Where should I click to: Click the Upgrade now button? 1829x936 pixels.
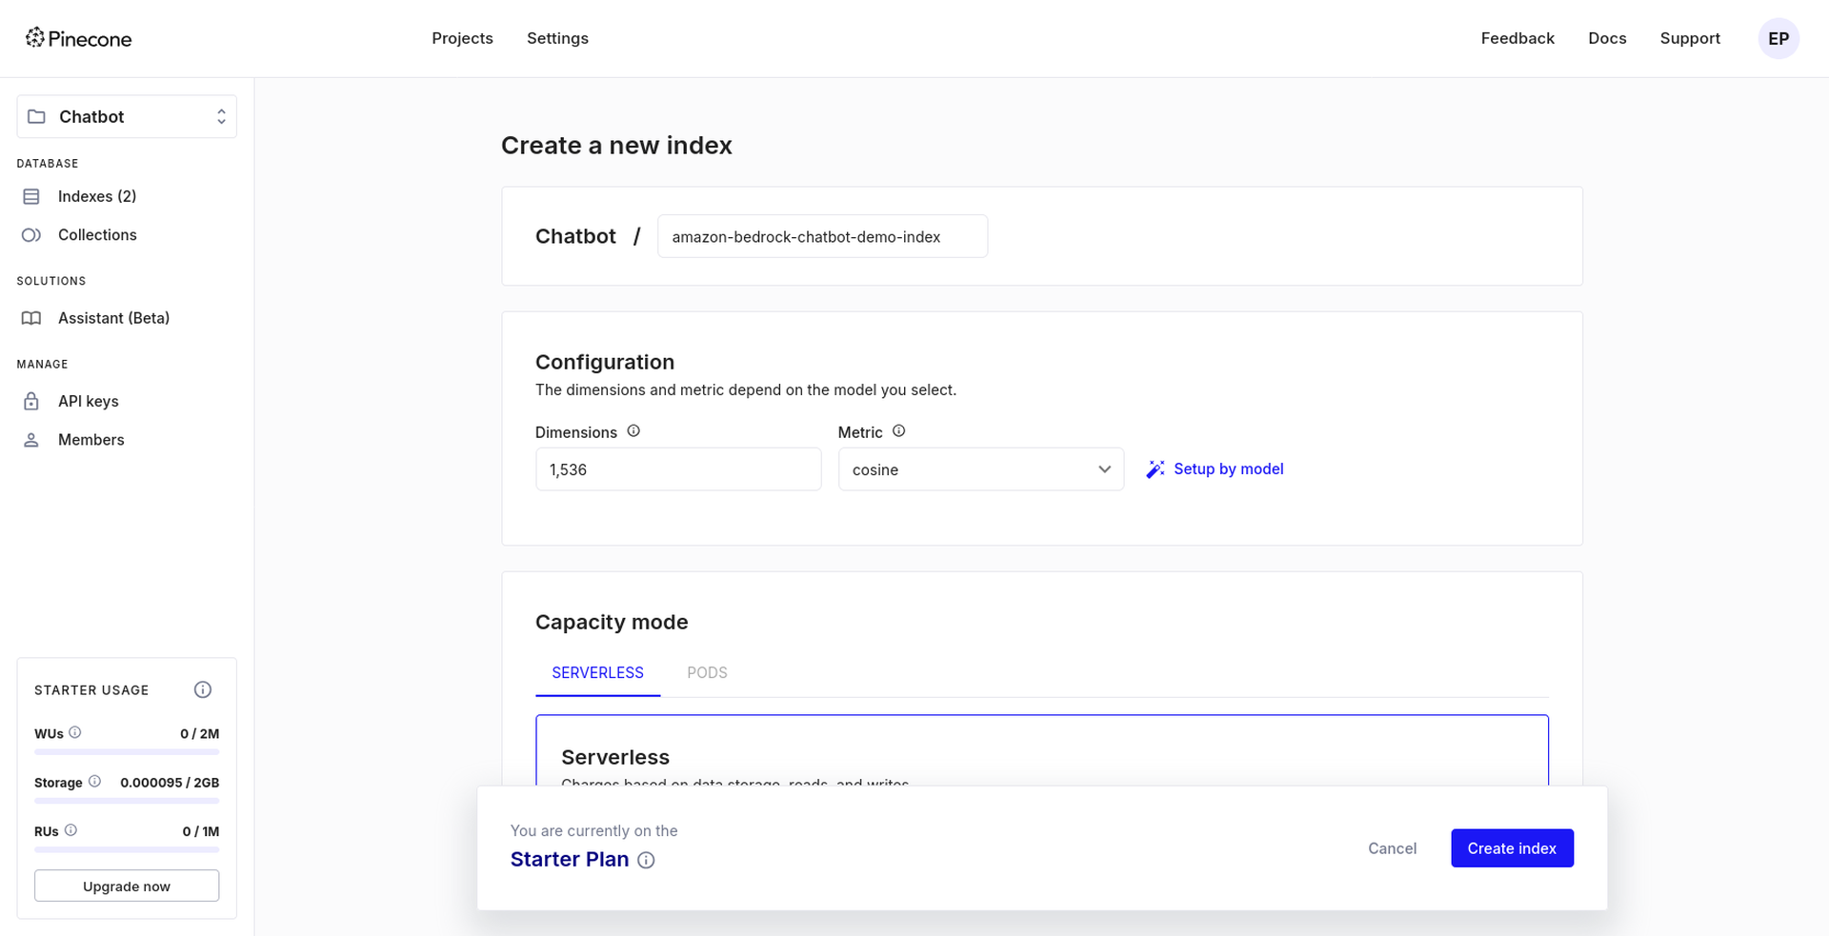(x=127, y=886)
